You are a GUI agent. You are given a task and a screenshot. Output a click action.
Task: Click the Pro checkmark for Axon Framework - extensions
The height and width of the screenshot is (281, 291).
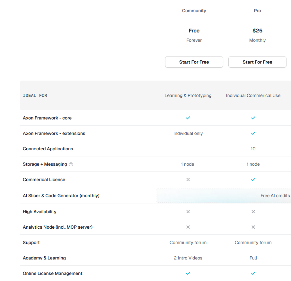click(253, 133)
